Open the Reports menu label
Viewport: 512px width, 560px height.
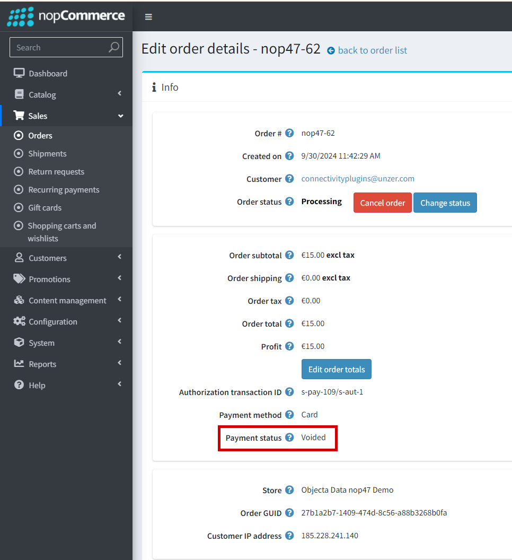pos(42,364)
